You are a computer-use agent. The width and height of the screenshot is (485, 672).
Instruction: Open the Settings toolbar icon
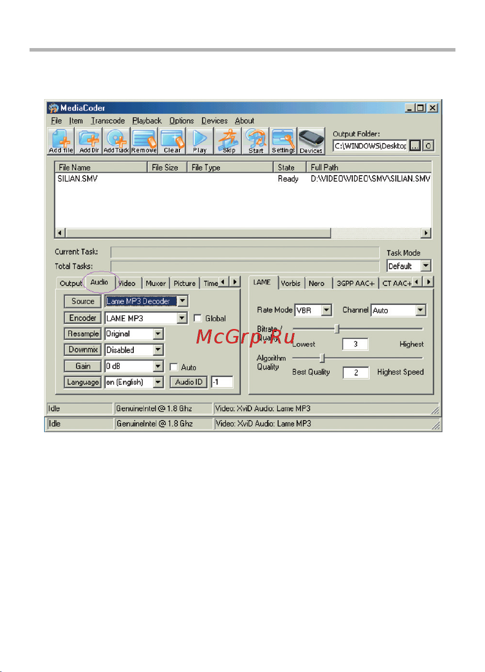(283, 141)
